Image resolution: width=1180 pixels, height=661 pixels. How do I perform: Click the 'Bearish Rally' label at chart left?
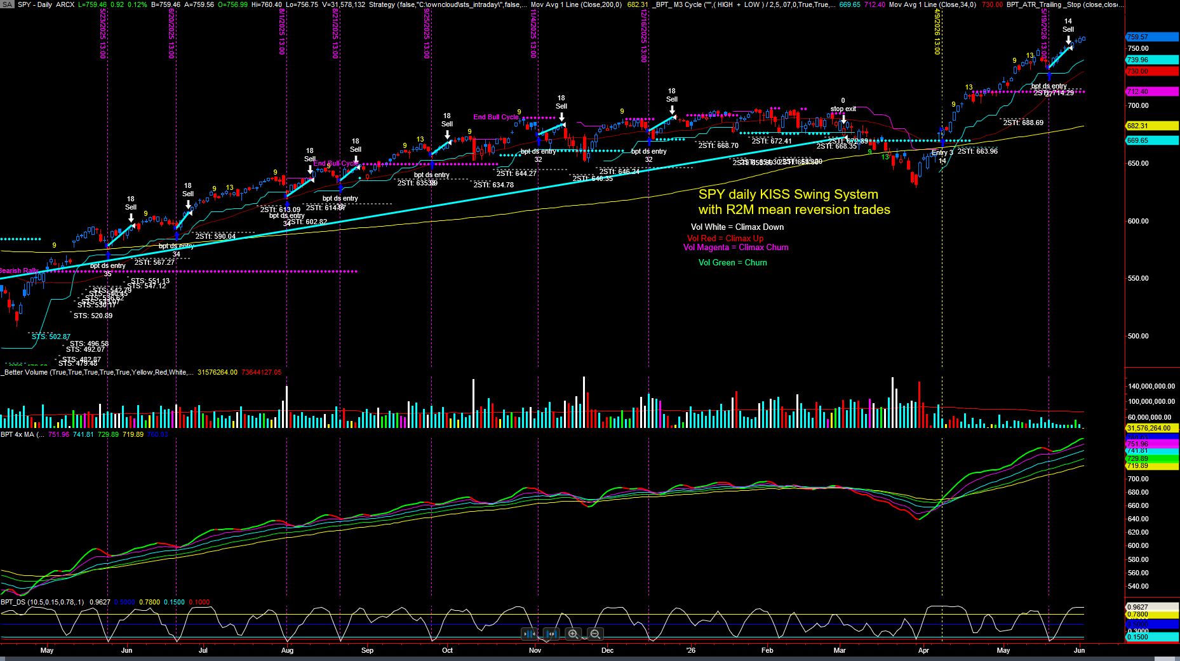coord(19,270)
